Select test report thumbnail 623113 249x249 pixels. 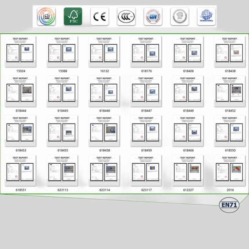point(62,171)
